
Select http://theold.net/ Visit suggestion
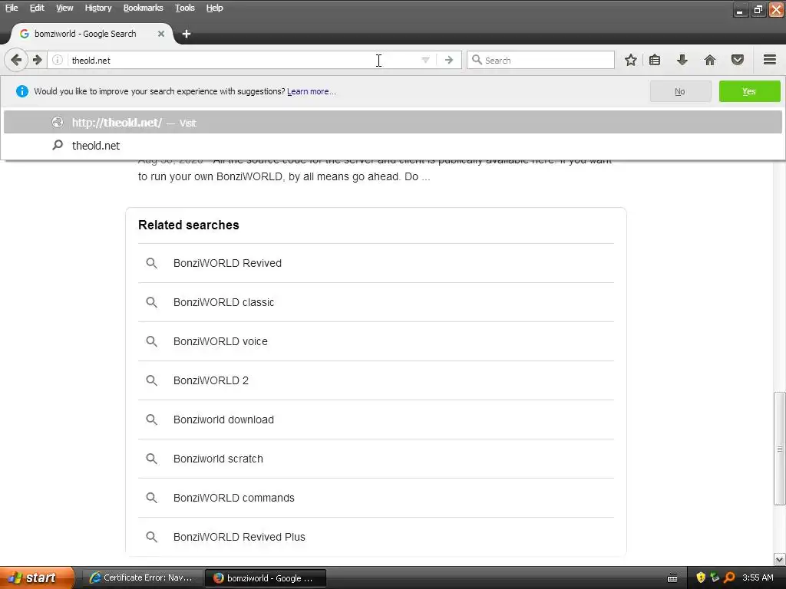click(392, 123)
